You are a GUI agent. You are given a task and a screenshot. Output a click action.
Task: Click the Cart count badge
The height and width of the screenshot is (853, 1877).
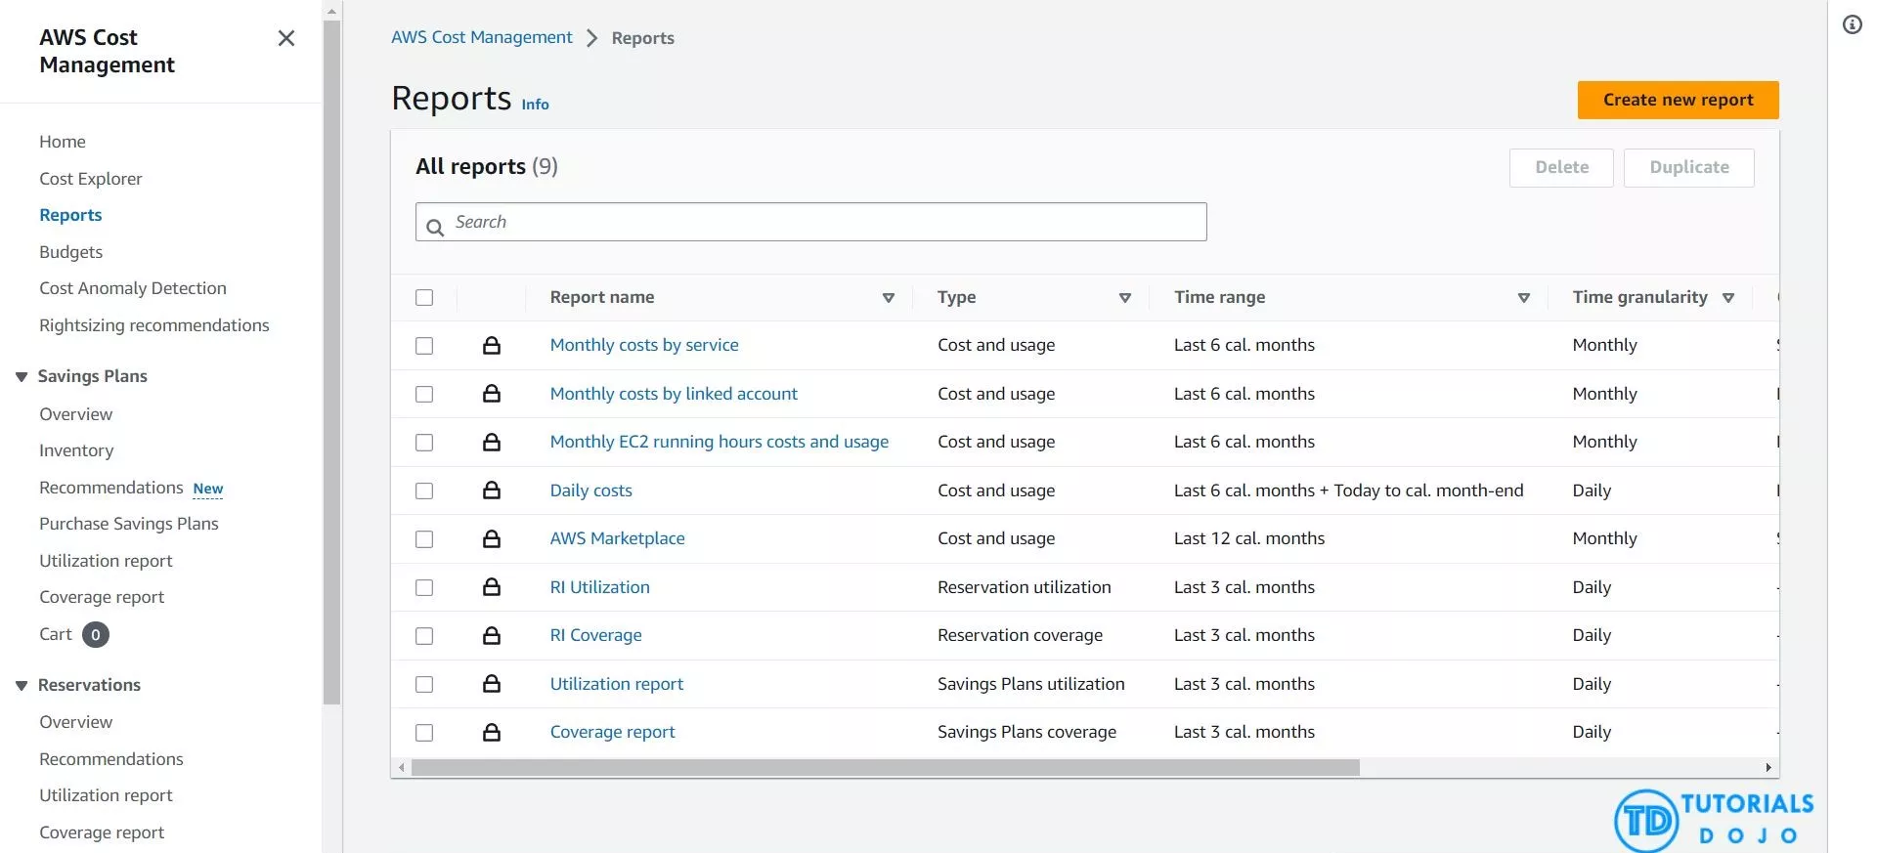pyautogui.click(x=96, y=635)
